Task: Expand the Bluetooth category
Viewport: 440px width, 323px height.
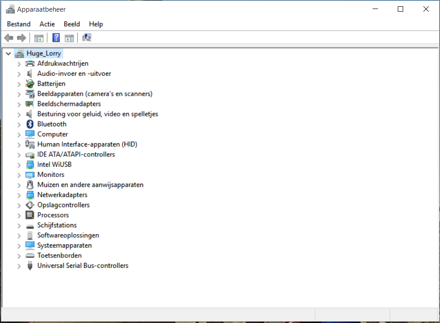Action: (x=19, y=124)
